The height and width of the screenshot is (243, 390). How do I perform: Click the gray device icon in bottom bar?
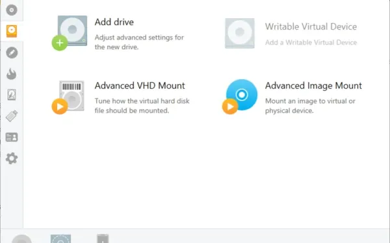click(103, 238)
